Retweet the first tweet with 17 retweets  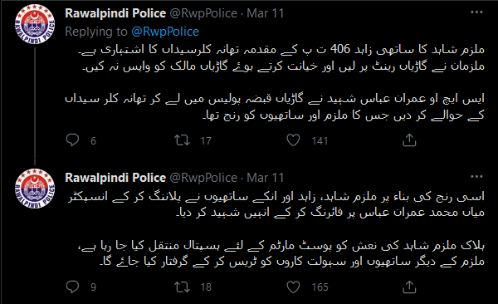182,140
